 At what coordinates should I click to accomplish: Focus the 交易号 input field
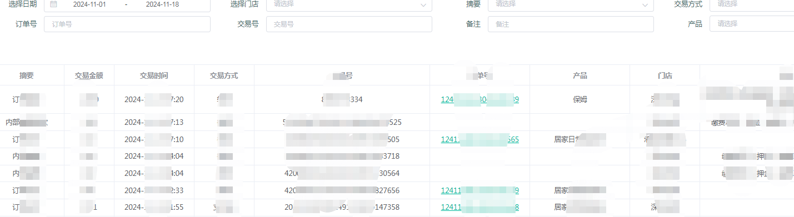pos(349,24)
